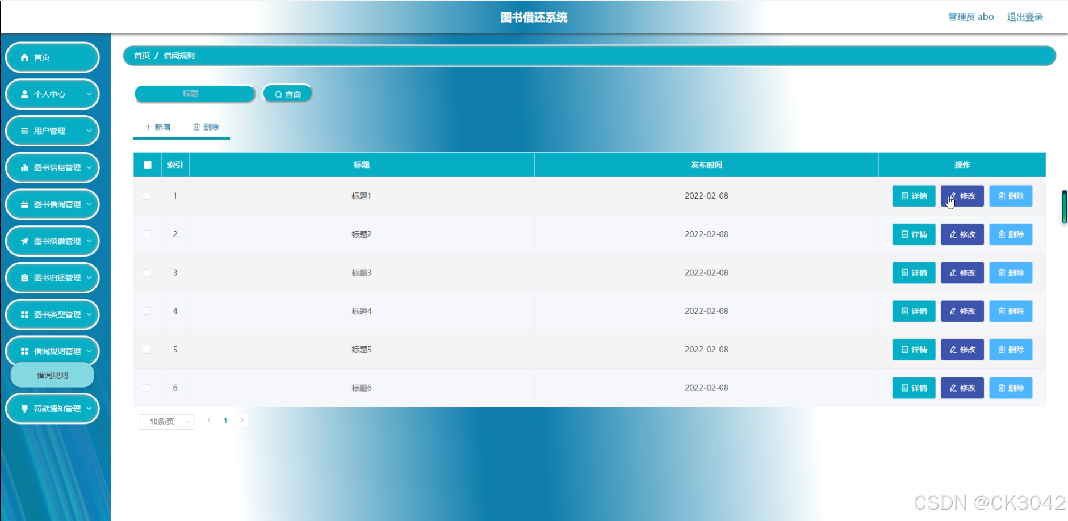Click 退出登录 to log out
Viewport: 1068px width, 521px height.
(1025, 17)
